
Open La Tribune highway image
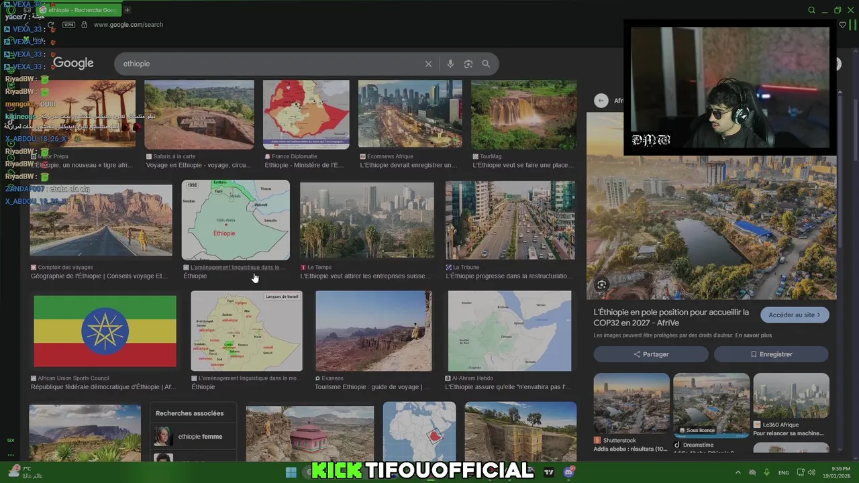point(510,220)
